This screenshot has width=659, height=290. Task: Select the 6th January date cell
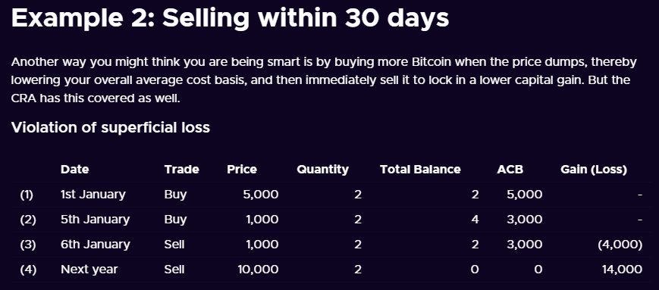point(95,245)
